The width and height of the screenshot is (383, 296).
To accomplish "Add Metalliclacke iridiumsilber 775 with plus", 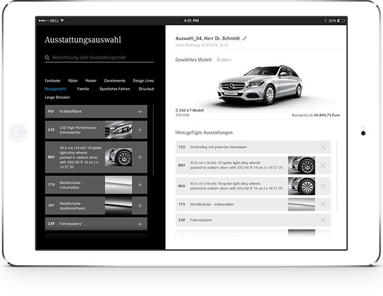I will [140, 185].
